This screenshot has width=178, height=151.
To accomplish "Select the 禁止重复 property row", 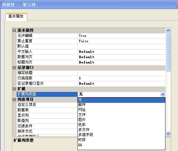I will tap(91, 41).
